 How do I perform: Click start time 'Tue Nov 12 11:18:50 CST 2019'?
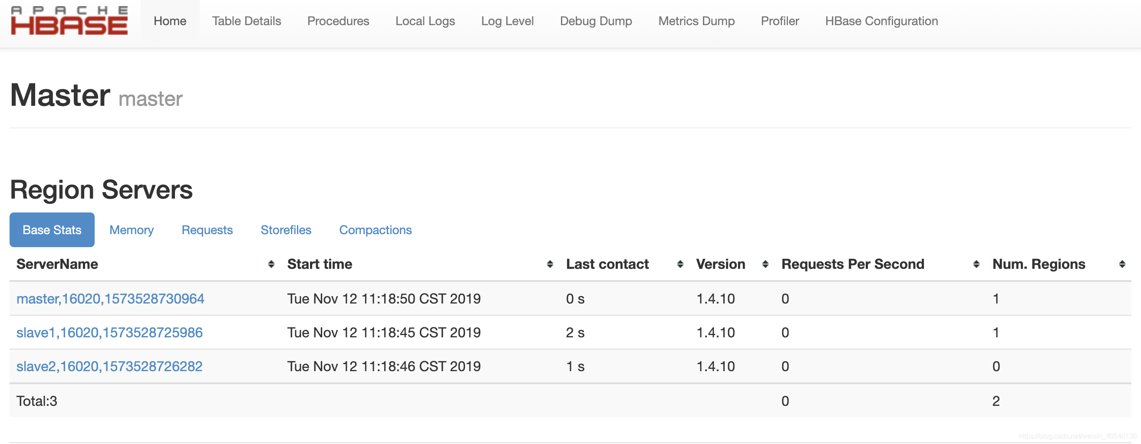click(384, 299)
